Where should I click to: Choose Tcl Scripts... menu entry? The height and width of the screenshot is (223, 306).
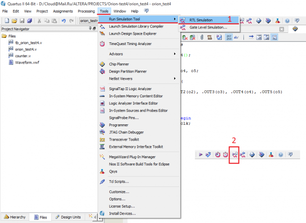click(x=139, y=182)
